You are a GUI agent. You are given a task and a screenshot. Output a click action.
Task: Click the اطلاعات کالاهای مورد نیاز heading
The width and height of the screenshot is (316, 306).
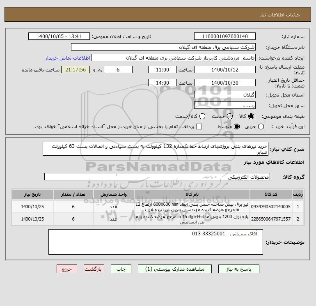click(274, 162)
